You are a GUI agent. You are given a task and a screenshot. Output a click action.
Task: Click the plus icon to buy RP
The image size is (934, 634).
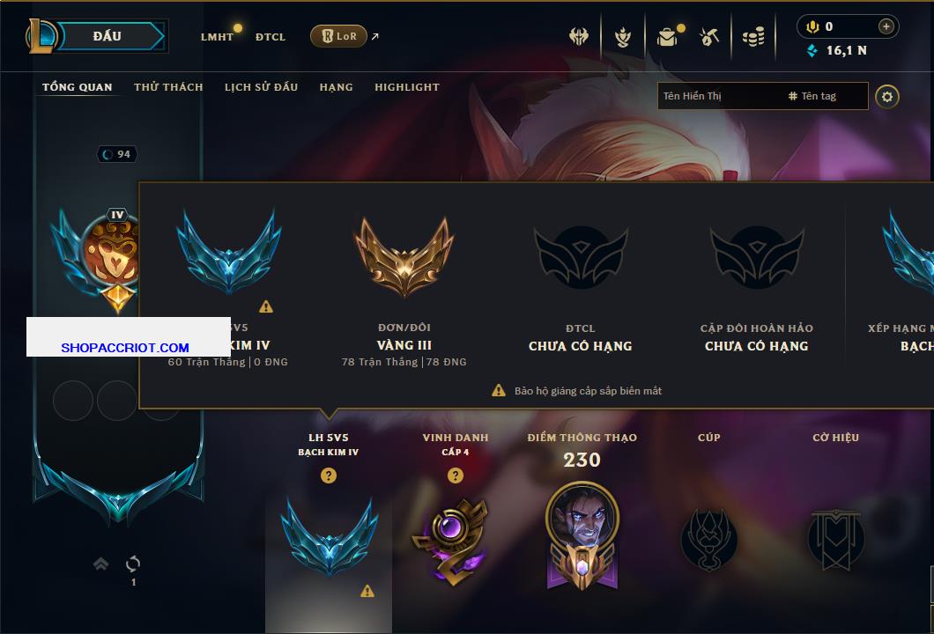[x=886, y=26]
